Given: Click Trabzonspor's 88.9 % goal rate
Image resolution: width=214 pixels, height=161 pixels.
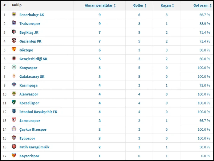Looking at the screenshot, I should click(x=205, y=24).
